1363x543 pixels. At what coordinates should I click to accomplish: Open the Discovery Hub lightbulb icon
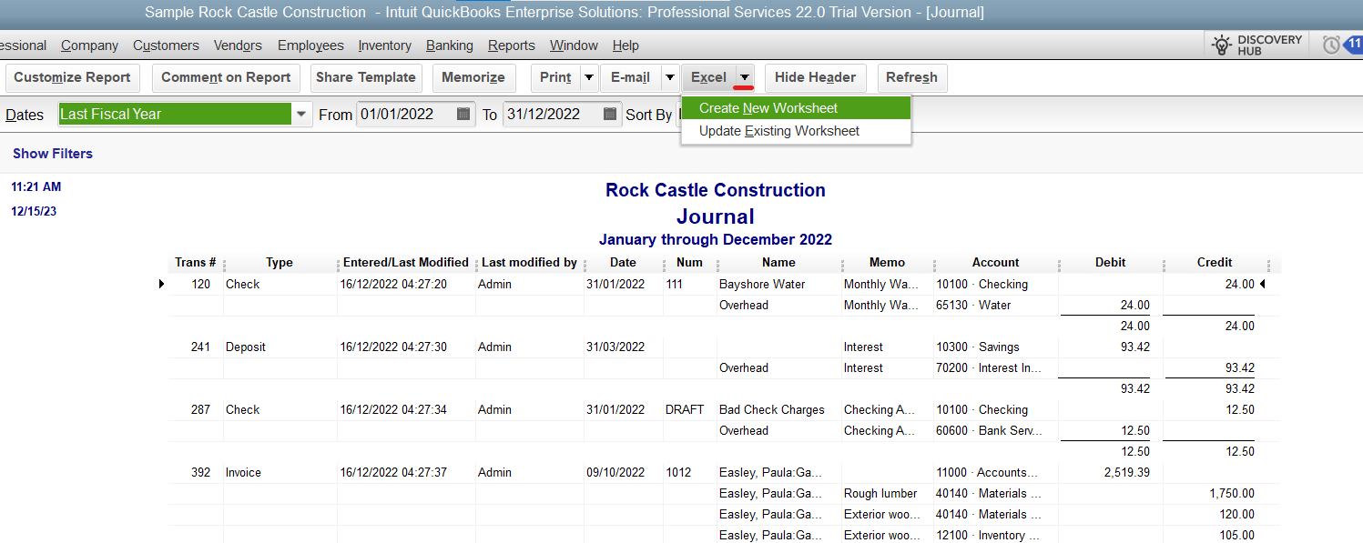(x=1220, y=45)
